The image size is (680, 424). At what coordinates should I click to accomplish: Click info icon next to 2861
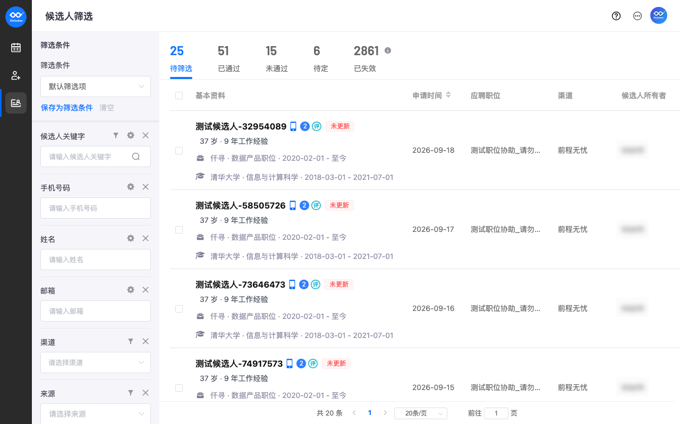click(388, 50)
